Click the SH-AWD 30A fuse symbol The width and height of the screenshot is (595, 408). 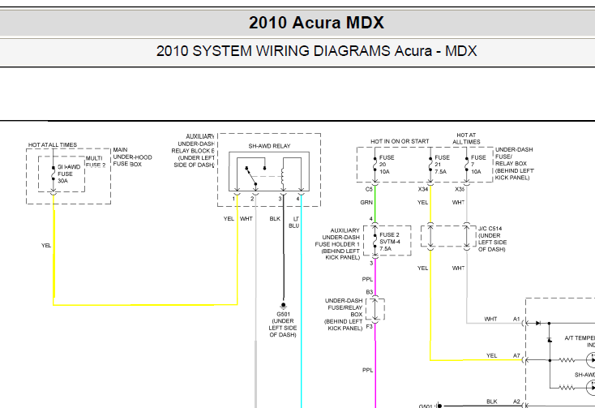click(54, 174)
